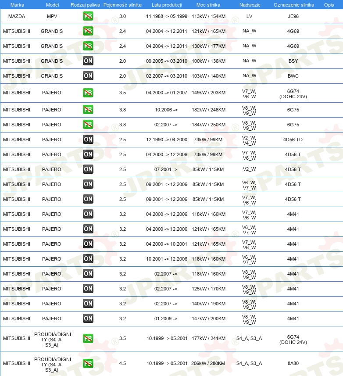
Task: Click the date range 02.2007 -> 03.2010
Action: 167,76
